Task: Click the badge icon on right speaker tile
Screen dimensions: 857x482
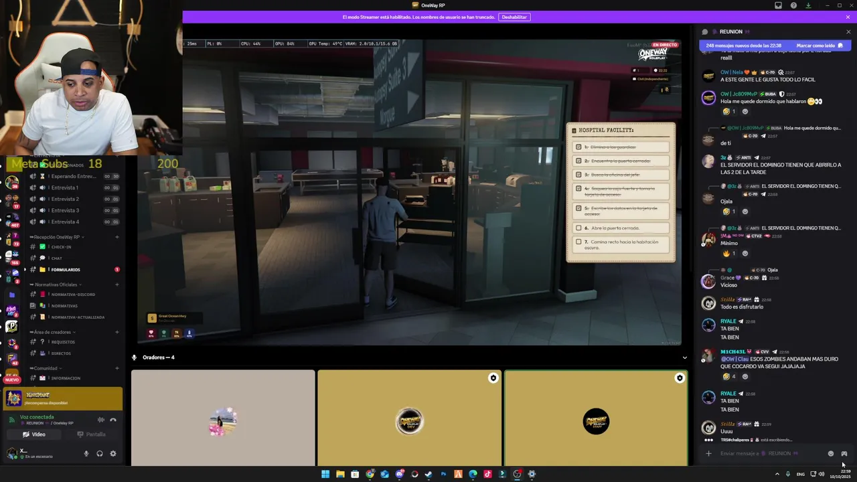Action: 680,378
